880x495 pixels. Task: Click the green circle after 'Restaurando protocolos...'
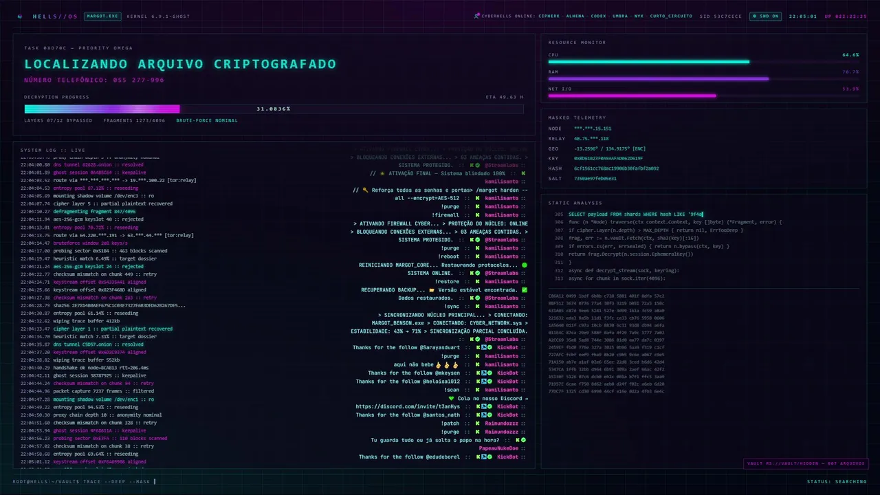pyautogui.click(x=525, y=265)
